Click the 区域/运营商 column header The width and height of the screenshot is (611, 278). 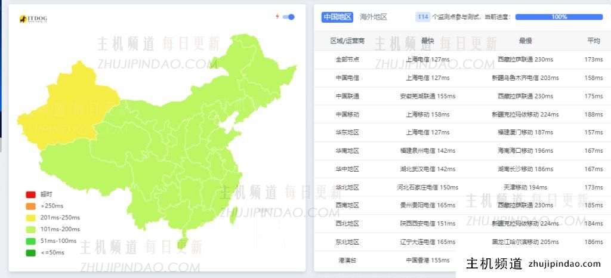tap(347, 41)
